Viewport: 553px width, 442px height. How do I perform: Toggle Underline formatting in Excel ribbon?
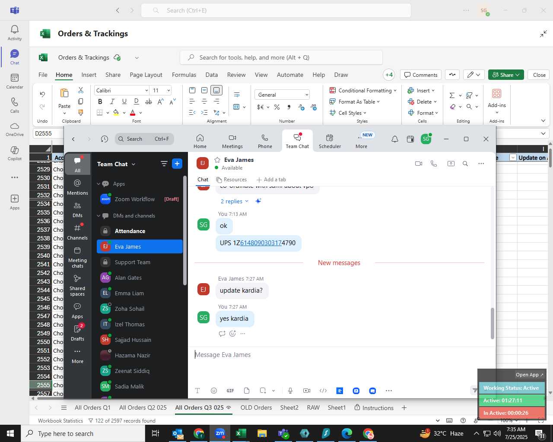124,101
